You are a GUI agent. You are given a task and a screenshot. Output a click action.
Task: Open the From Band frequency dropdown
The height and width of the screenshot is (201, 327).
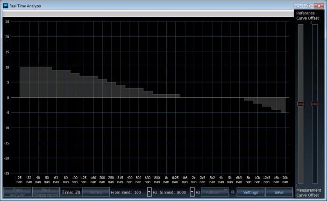pyautogui.click(x=149, y=192)
